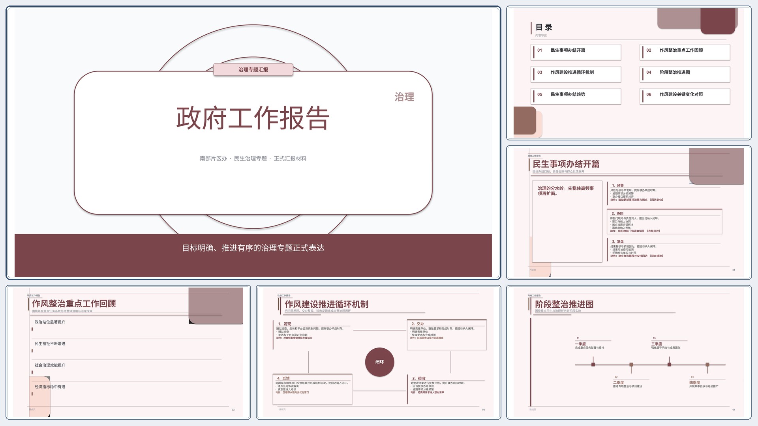Image resolution: width=758 pixels, height=426 pixels.
Task: Click the quote 治理的分水岭。先稳住高频事项再扩面。
Action: point(566,191)
